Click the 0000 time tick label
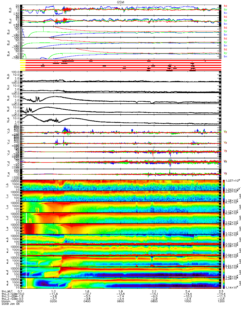241x311 pixels. 20,301
